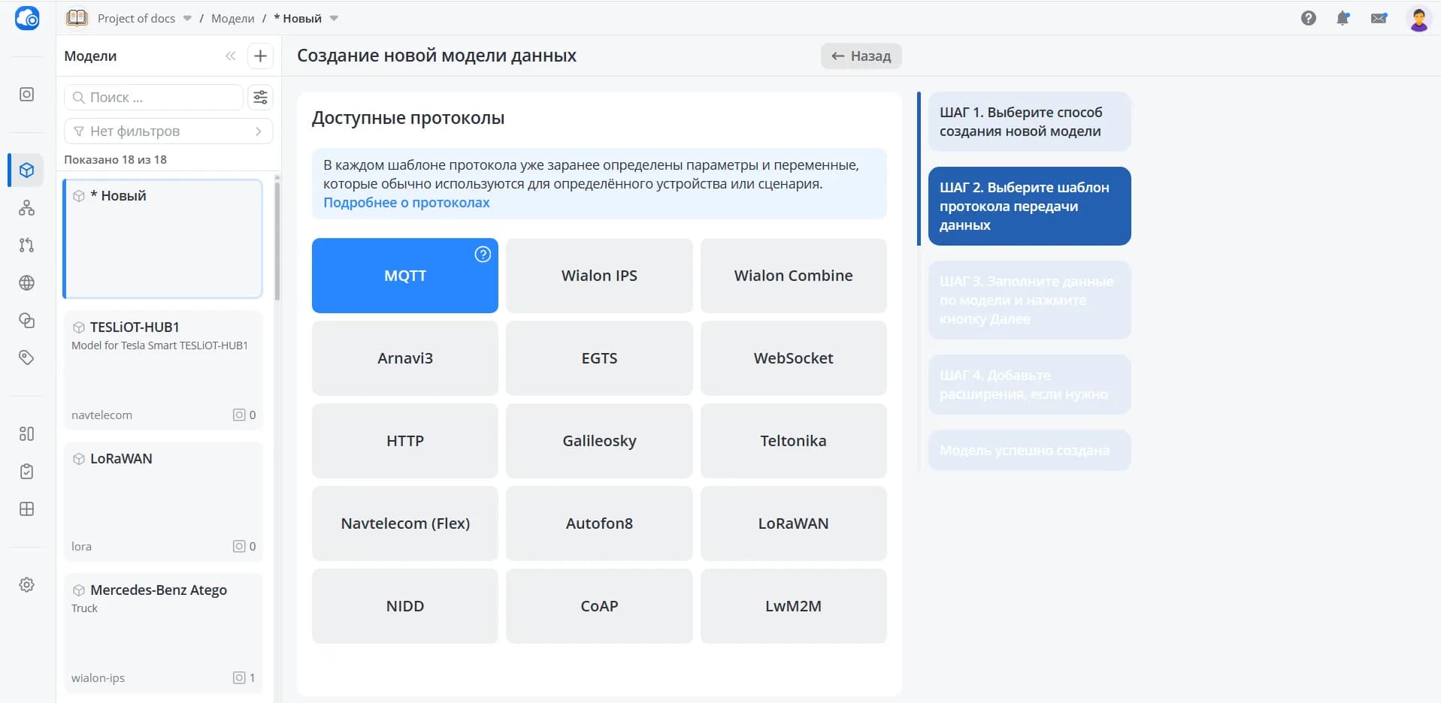Expand the Новый breadcrumb dropdown arrow
The width and height of the screenshot is (1441, 703).
click(x=334, y=19)
